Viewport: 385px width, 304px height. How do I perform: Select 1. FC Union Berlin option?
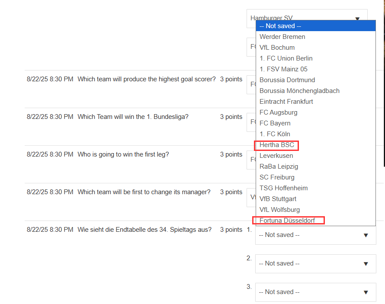point(315,58)
